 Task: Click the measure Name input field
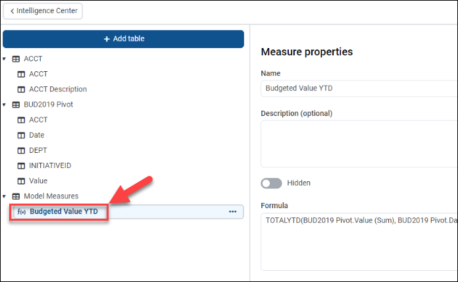click(359, 88)
